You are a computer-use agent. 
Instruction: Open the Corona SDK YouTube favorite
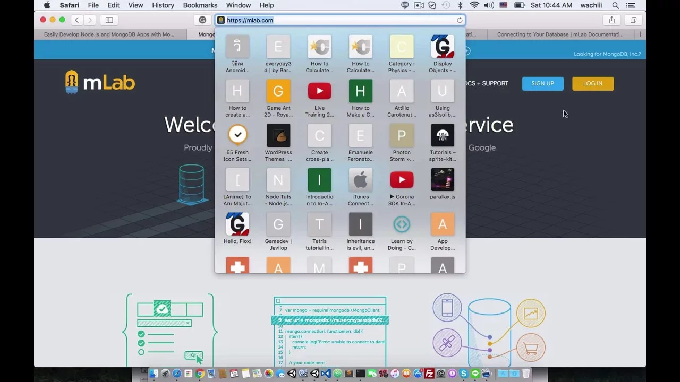point(402,180)
